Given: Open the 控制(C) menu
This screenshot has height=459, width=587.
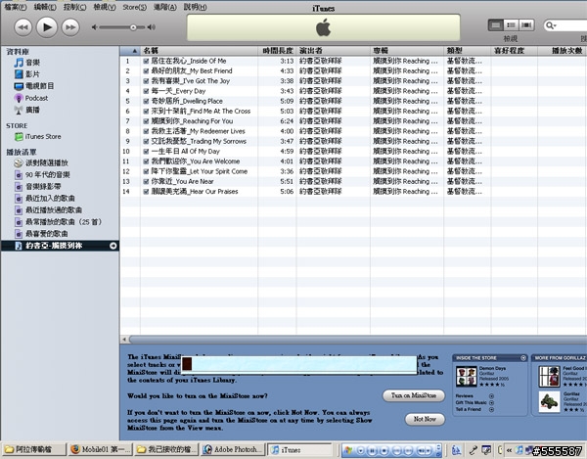Looking at the screenshot, I should tap(74, 7).
